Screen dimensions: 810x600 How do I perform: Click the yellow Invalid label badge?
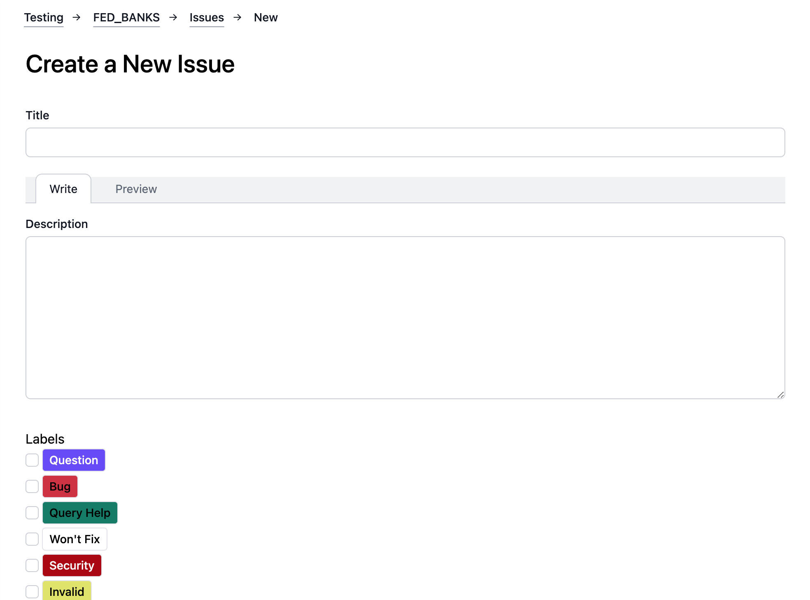(x=67, y=591)
